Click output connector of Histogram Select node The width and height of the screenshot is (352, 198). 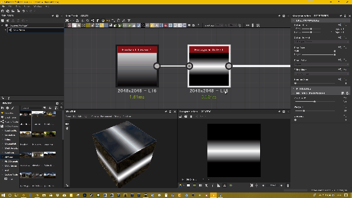click(229, 66)
